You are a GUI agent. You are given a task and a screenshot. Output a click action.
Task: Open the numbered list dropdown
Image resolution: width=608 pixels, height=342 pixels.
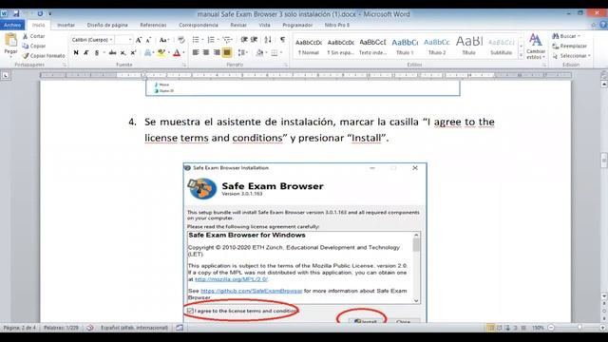[218, 40]
